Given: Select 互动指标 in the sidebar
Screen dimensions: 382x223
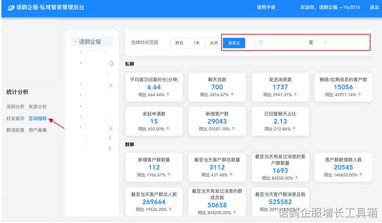Looking at the screenshot, I should pyautogui.click(x=38, y=118).
